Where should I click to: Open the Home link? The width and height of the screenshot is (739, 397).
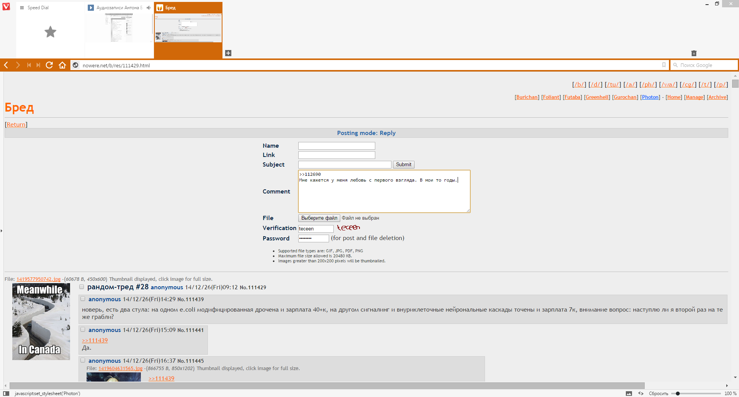pyautogui.click(x=674, y=97)
